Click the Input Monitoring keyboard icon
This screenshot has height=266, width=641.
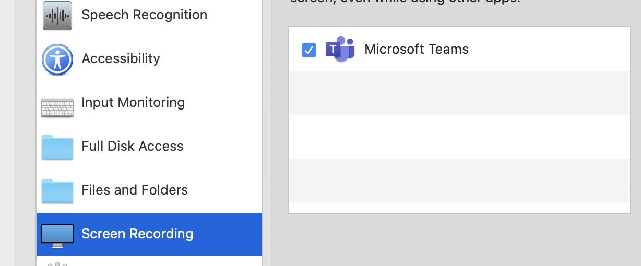[57, 106]
